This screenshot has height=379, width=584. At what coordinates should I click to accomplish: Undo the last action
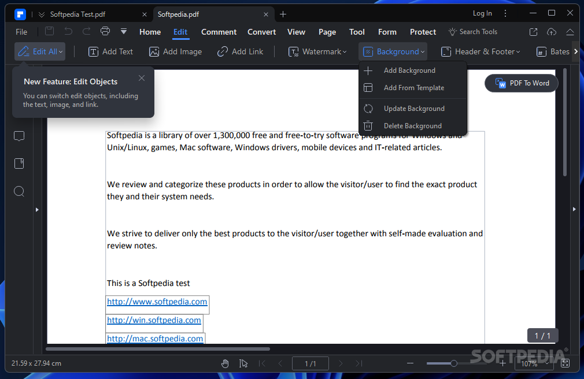click(68, 31)
